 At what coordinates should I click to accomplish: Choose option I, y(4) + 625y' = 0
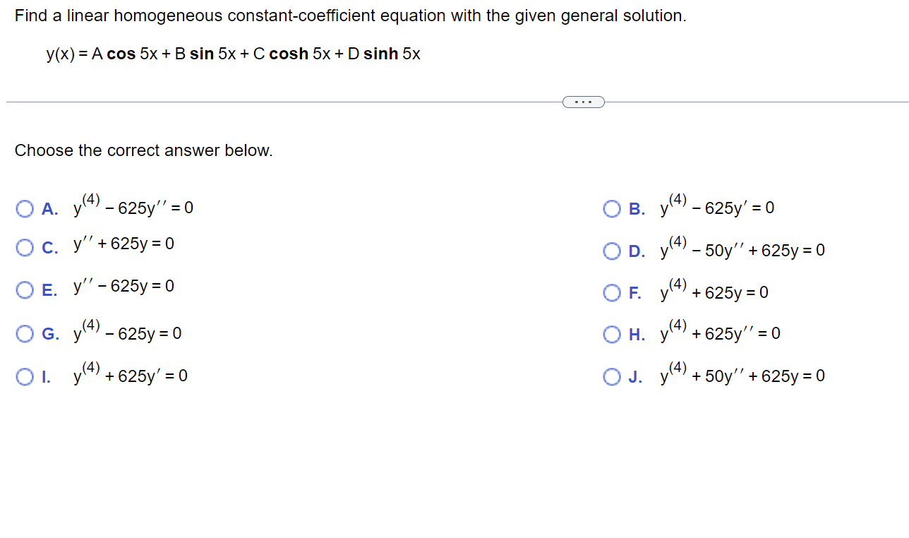point(25,375)
